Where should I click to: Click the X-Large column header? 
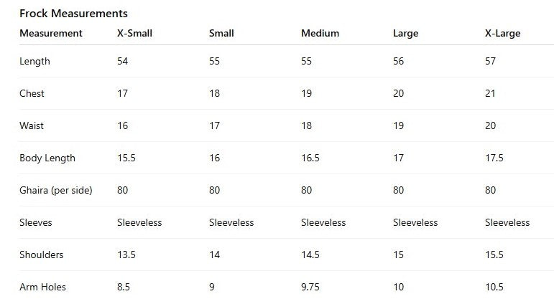[x=503, y=33]
